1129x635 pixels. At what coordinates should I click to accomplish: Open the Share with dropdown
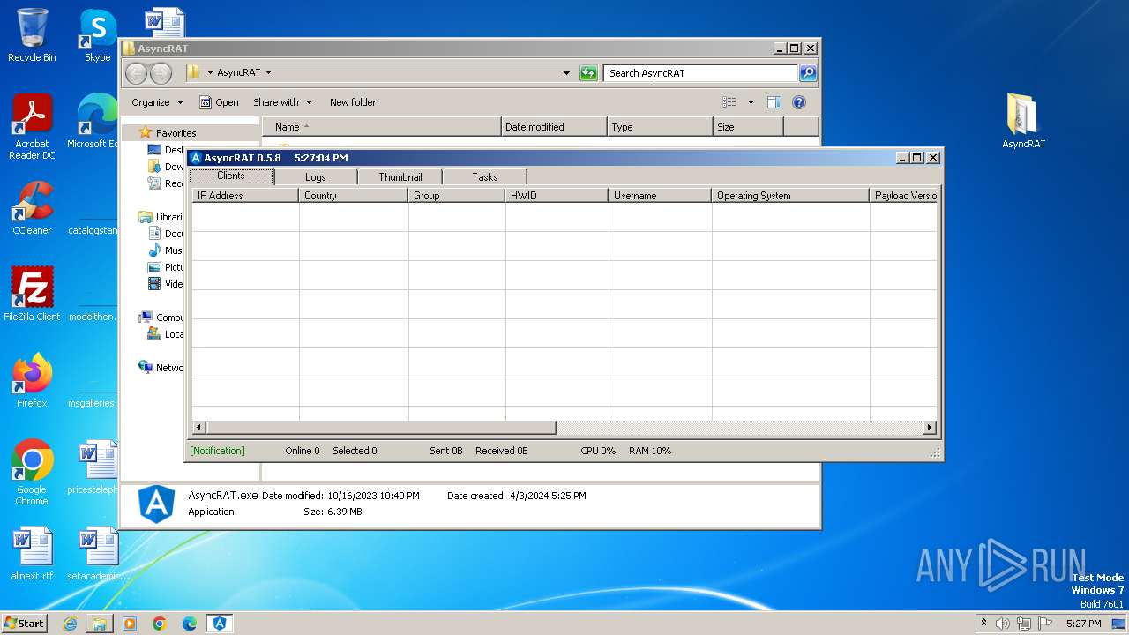tap(282, 102)
